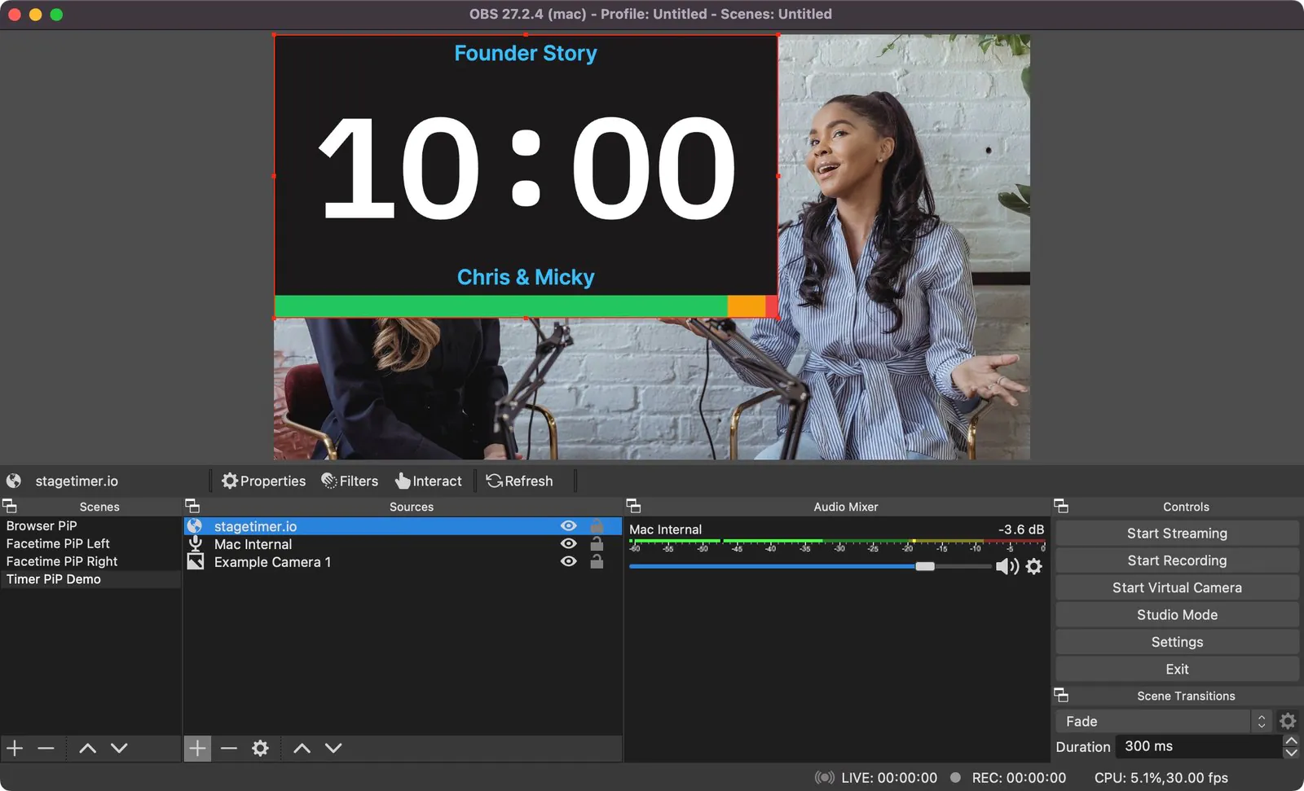
Task: Open the Audio Mixer advanced settings gear
Action: point(1033,566)
